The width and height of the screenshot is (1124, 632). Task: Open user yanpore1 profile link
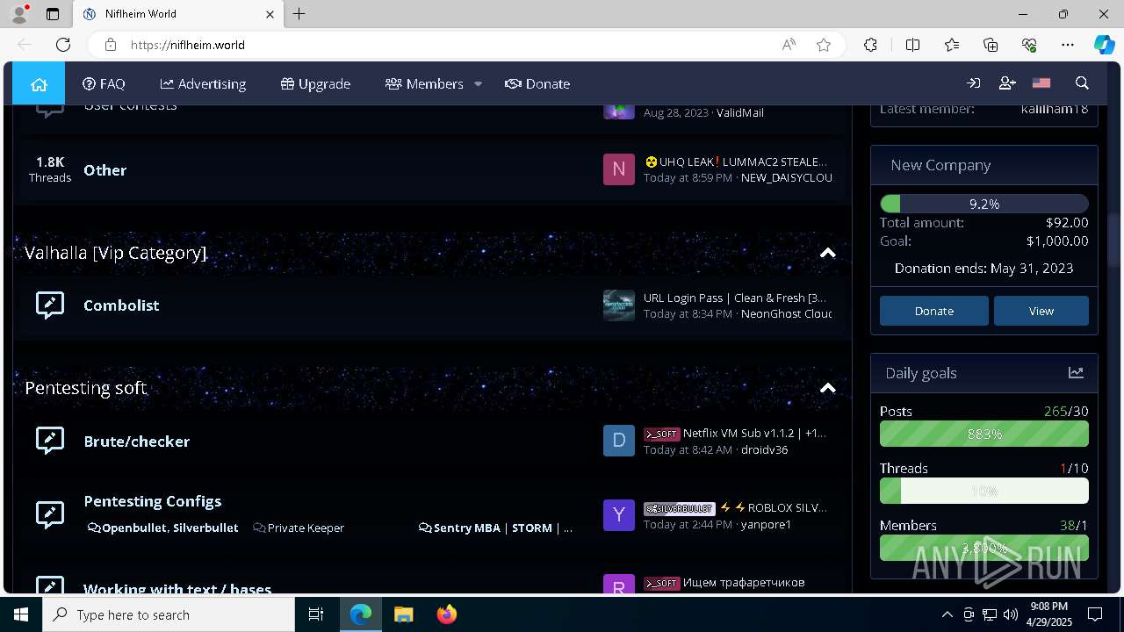coord(766,524)
